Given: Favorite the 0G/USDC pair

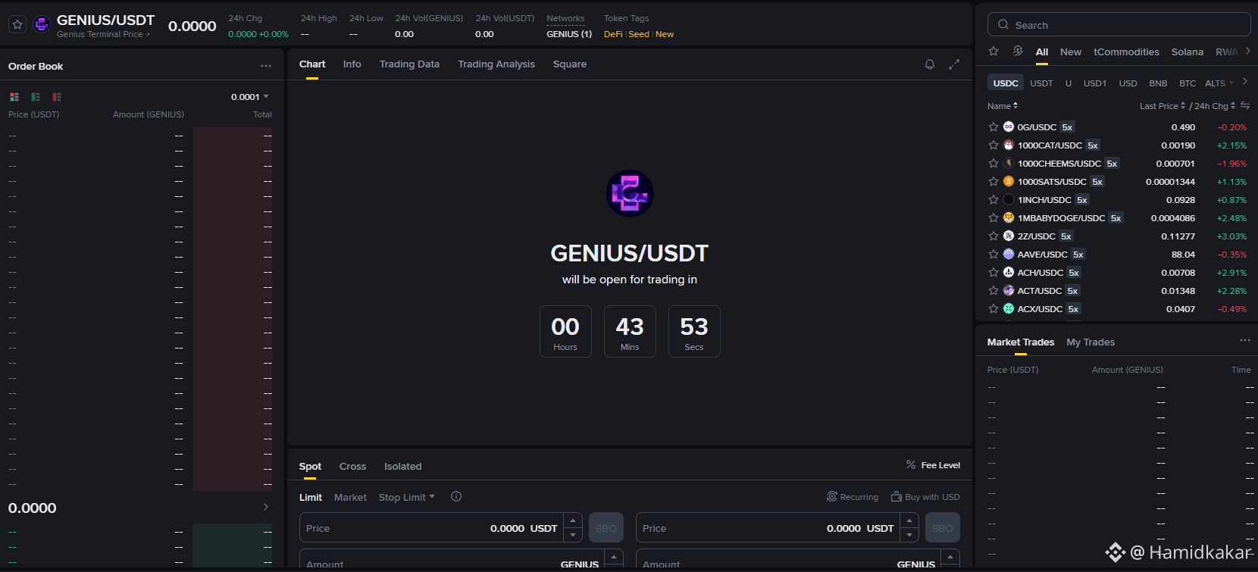Looking at the screenshot, I should point(994,127).
